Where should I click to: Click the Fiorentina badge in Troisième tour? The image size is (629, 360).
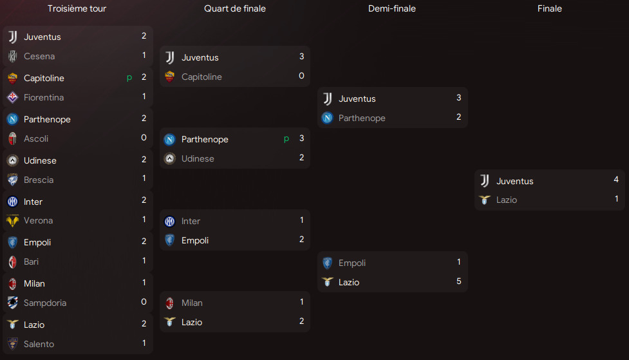coord(12,97)
